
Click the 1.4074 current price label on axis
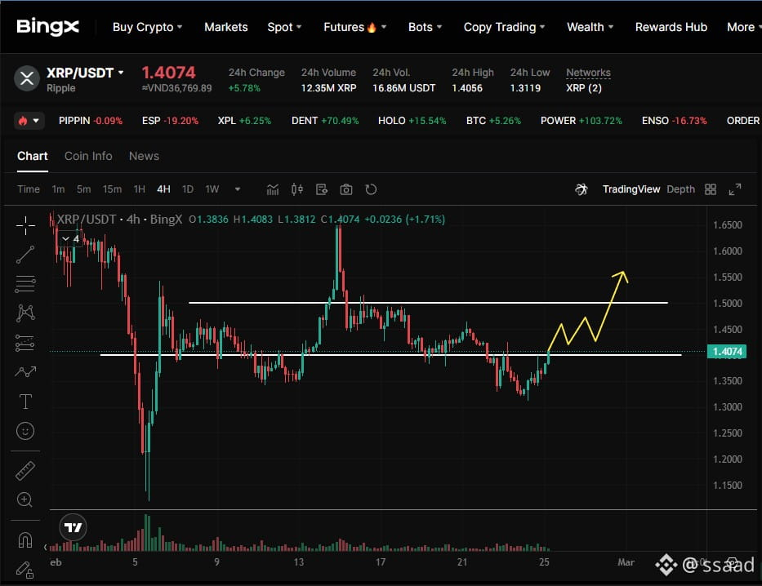(x=727, y=352)
